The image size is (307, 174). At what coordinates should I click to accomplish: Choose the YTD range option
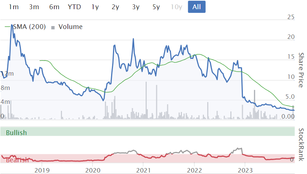[74, 7]
